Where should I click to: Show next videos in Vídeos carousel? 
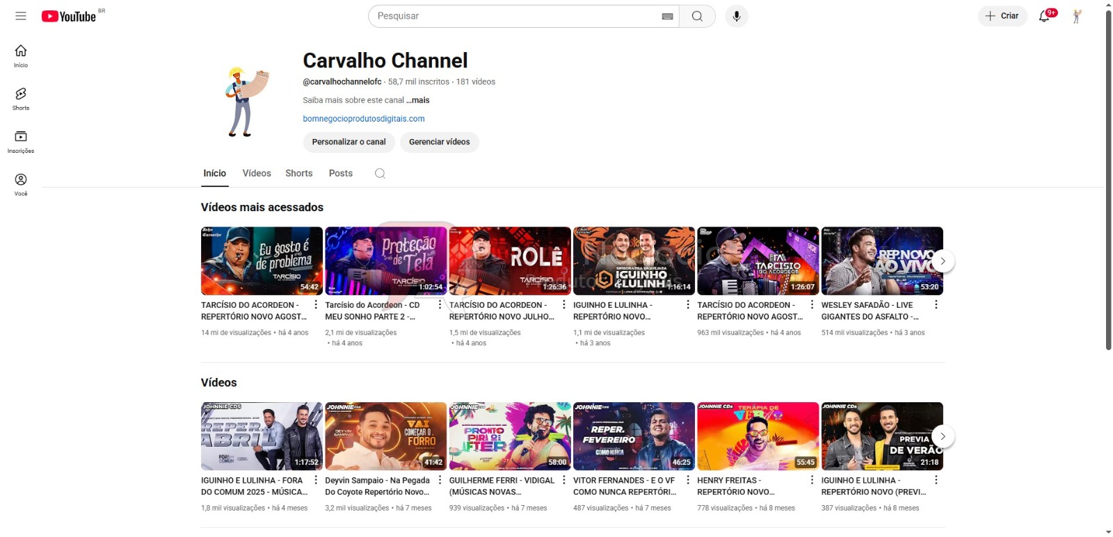point(943,436)
